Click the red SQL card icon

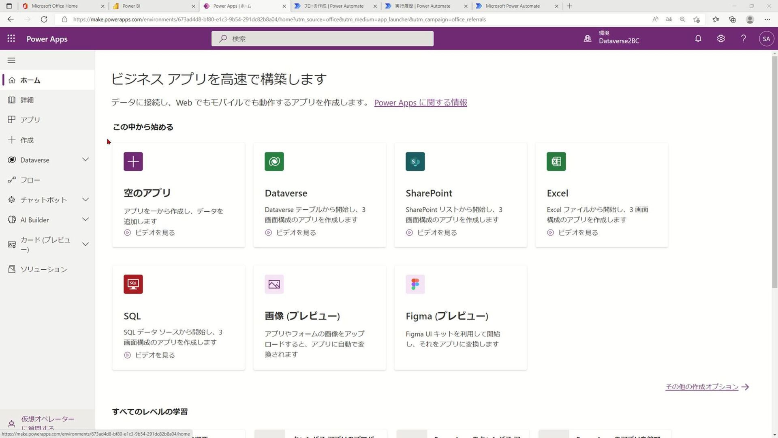[x=133, y=284]
